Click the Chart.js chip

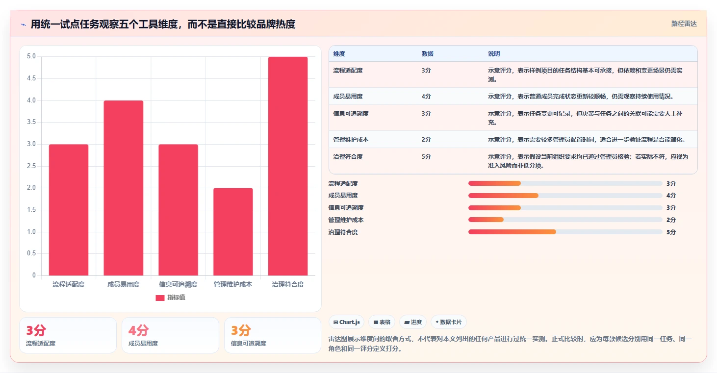click(346, 322)
